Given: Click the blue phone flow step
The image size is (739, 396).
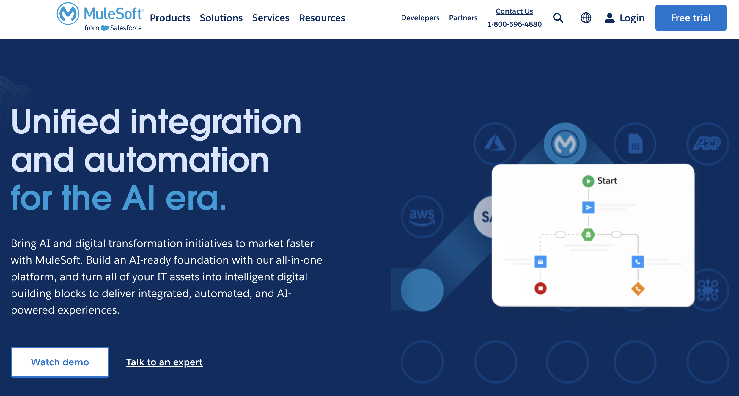Looking at the screenshot, I should point(638,262).
